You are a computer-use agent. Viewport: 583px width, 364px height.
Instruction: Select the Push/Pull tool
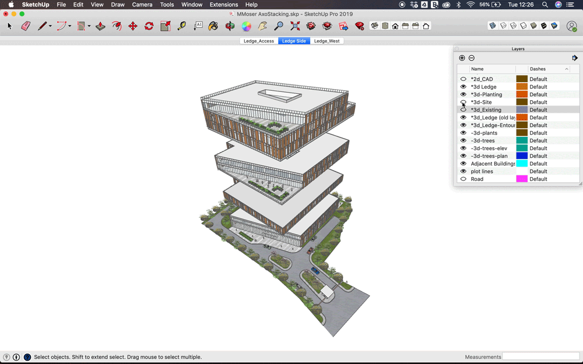point(99,26)
